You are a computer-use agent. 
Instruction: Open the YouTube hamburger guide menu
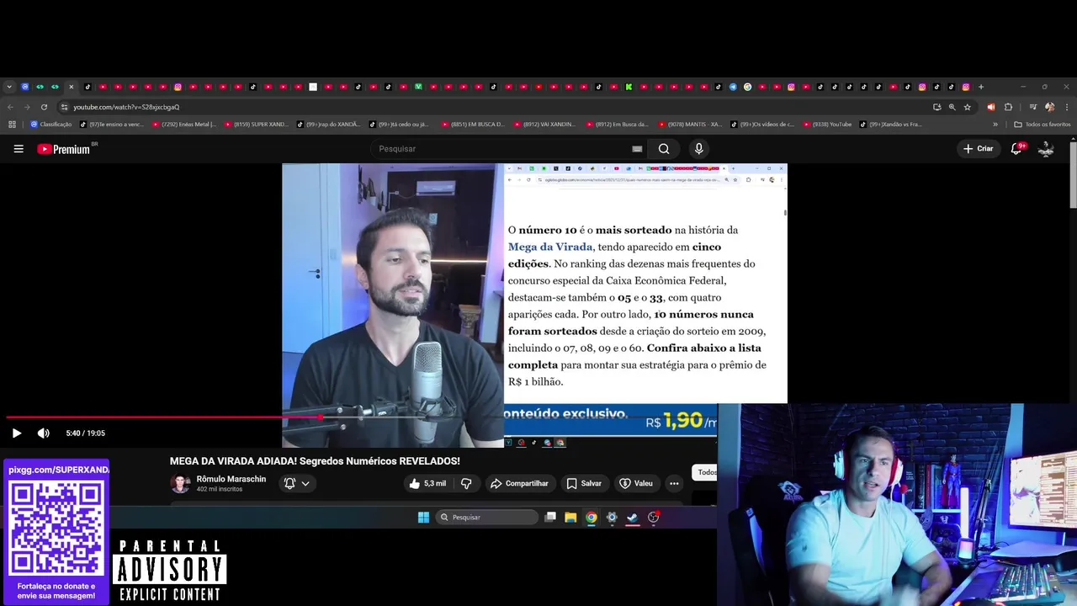click(19, 149)
